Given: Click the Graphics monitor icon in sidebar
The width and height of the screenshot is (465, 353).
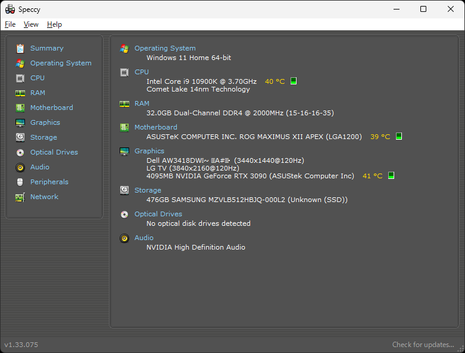Looking at the screenshot, I should point(20,123).
